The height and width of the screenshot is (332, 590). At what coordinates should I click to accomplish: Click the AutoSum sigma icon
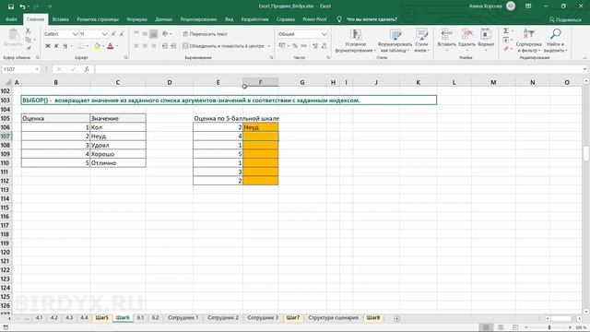click(x=506, y=30)
